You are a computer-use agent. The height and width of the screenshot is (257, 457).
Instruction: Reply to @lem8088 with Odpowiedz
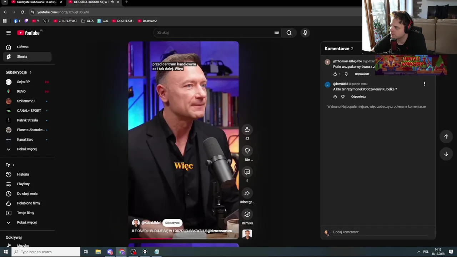(358, 97)
